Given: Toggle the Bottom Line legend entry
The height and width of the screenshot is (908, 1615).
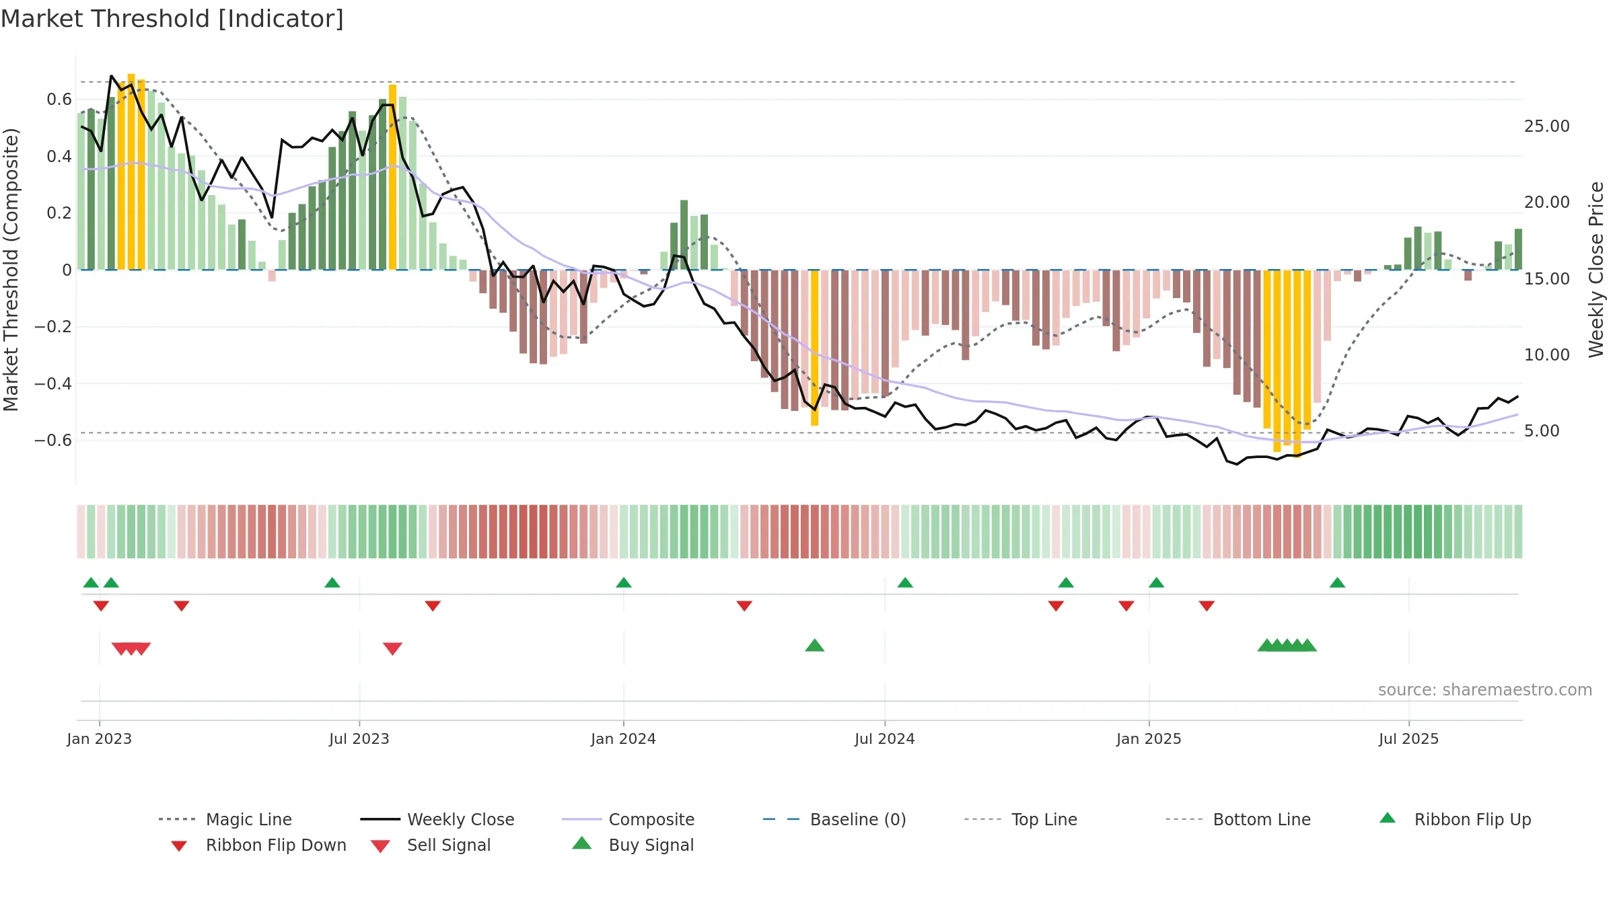Looking at the screenshot, I should tap(1238, 819).
